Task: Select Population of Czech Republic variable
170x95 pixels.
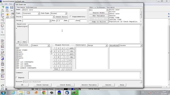Action: pyautogui.click(x=123, y=22)
